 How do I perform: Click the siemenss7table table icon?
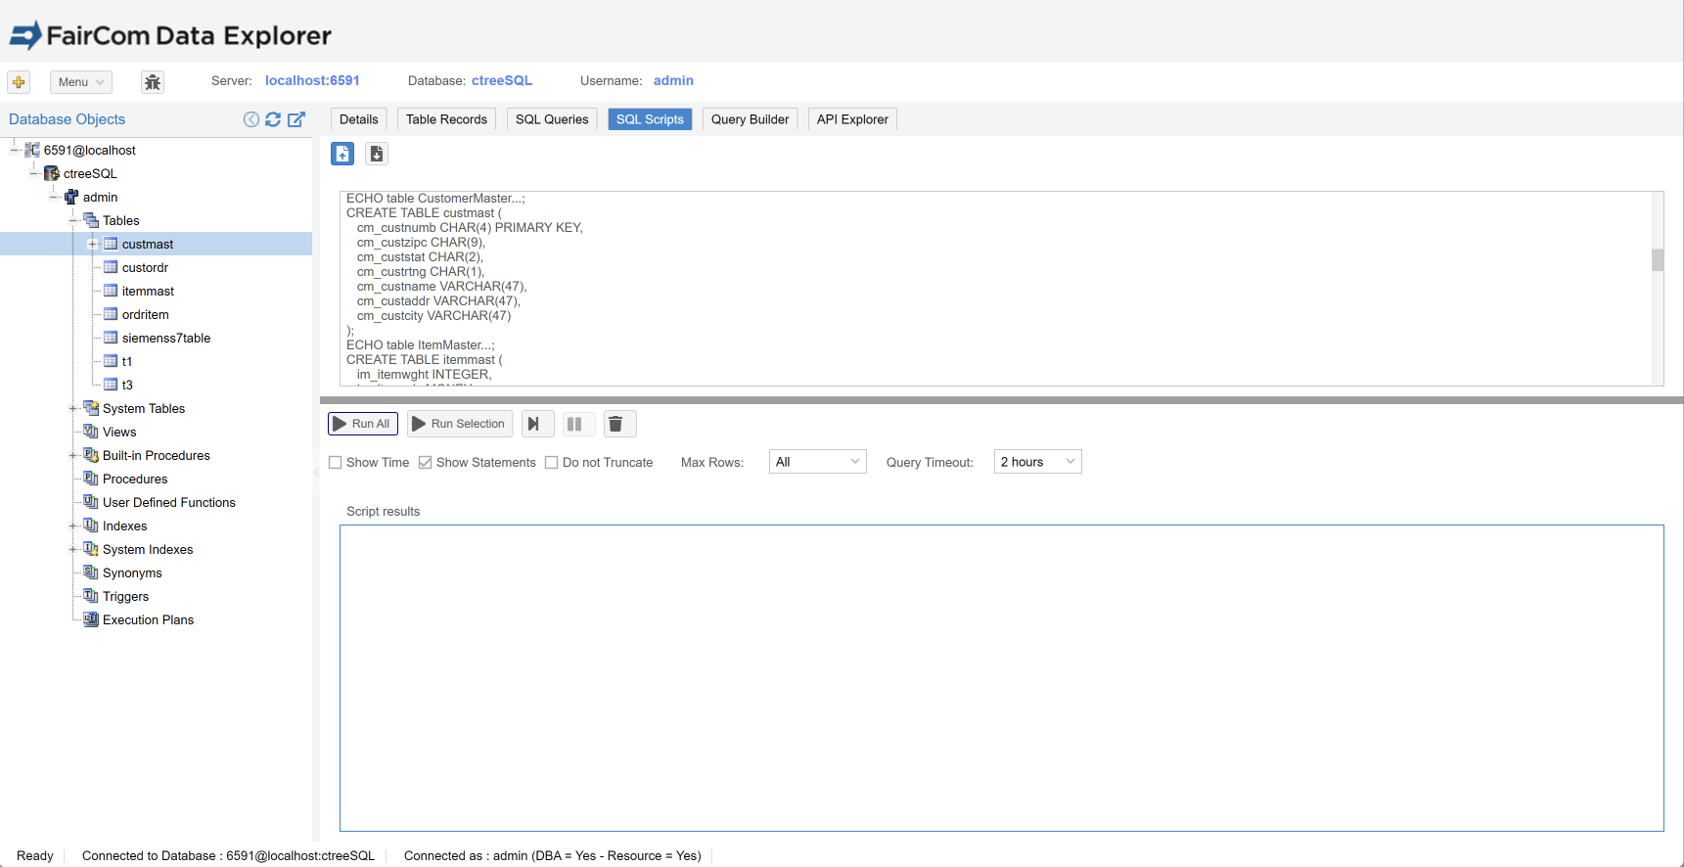[x=111, y=338]
